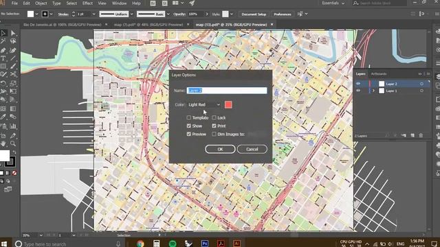
Task: Open the Basic brush definition dropdown
Action: tap(168, 14)
